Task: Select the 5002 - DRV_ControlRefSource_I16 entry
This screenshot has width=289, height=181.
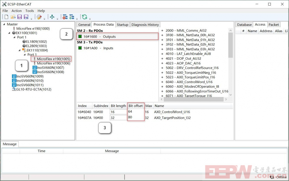Action: point(192,68)
